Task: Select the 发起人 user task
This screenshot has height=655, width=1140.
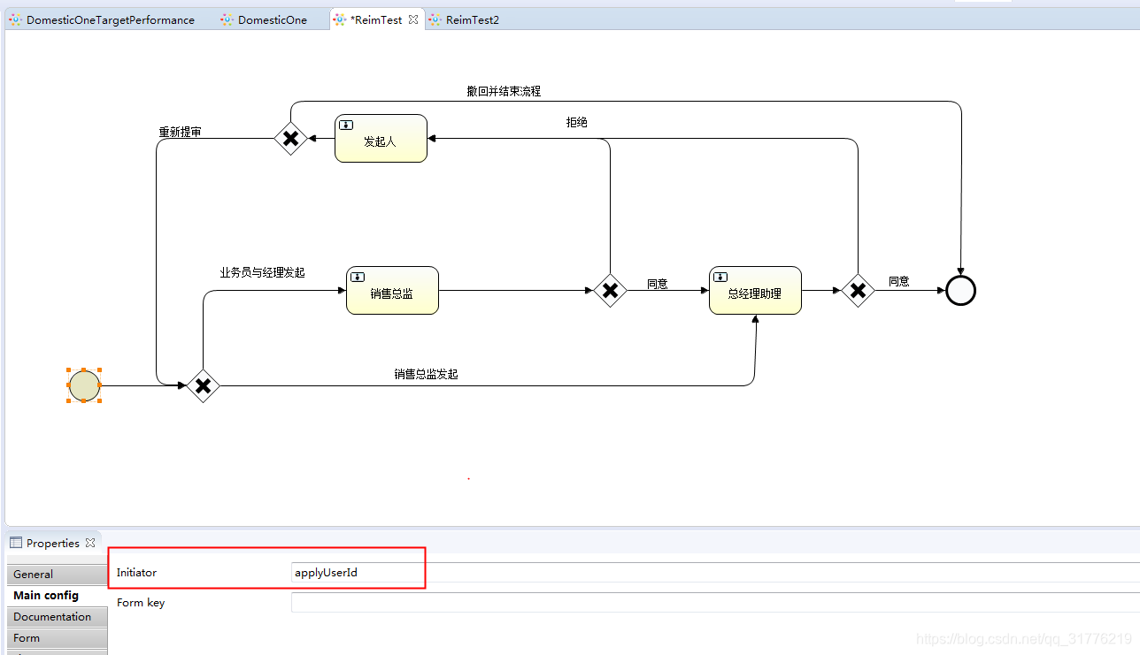Action: click(381, 138)
